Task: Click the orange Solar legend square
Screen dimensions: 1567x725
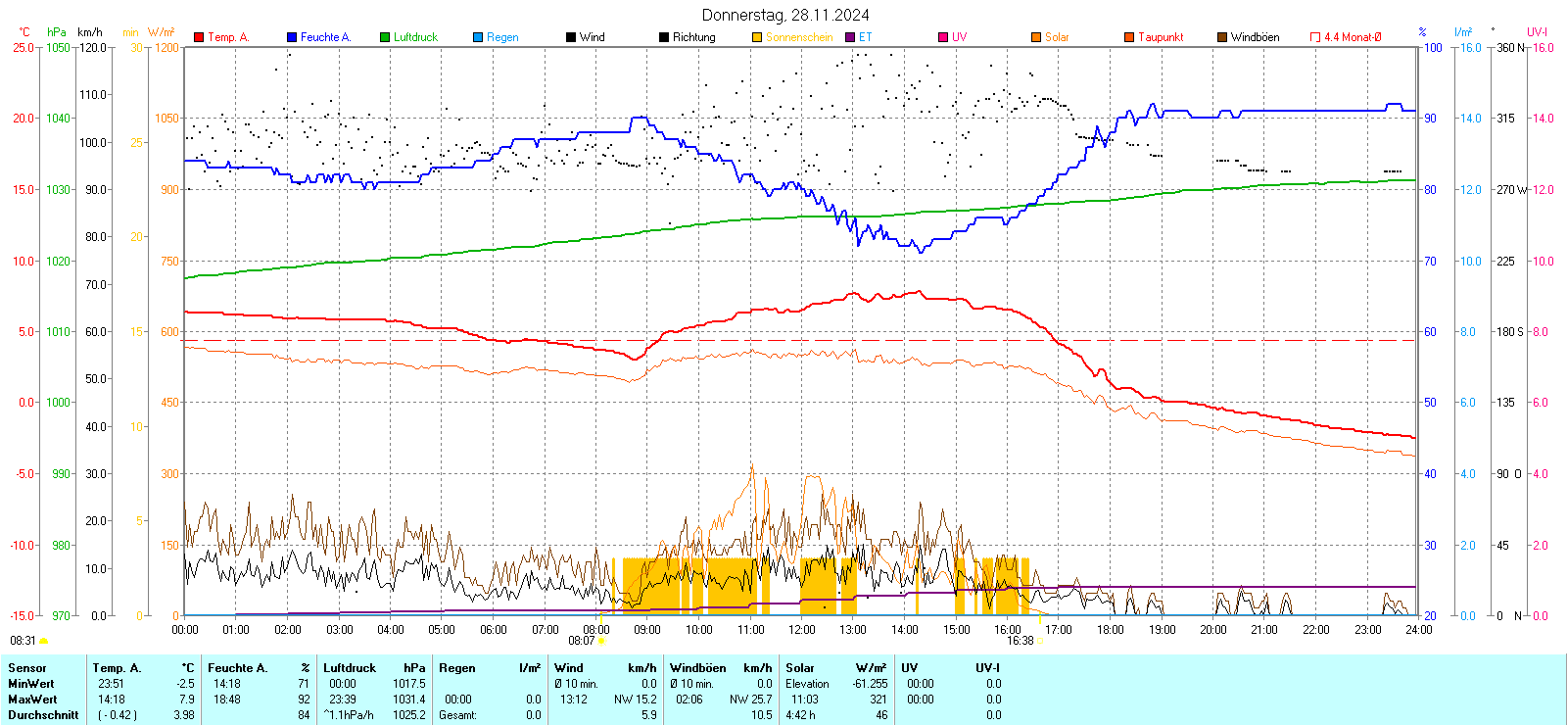Action: (x=1036, y=37)
